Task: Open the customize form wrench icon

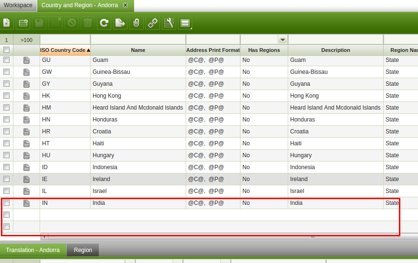Action: 169,22
